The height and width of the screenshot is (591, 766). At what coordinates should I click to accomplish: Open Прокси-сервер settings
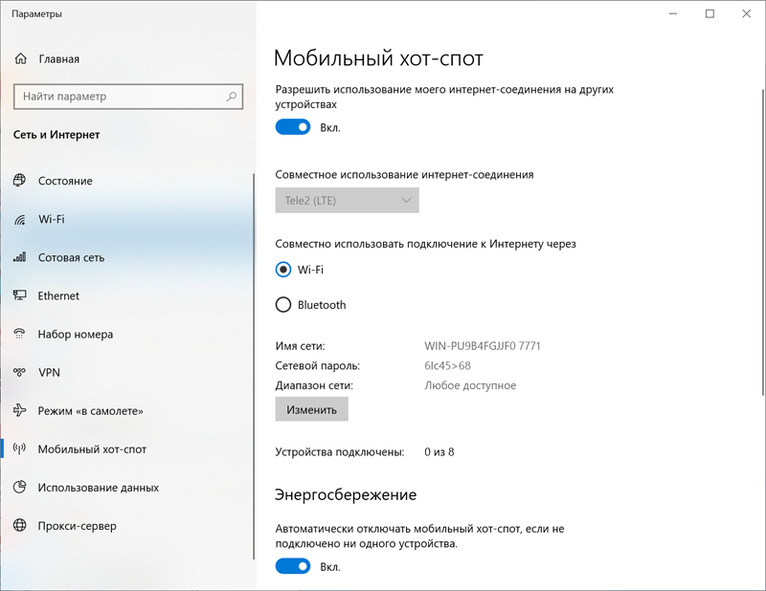[x=77, y=525]
